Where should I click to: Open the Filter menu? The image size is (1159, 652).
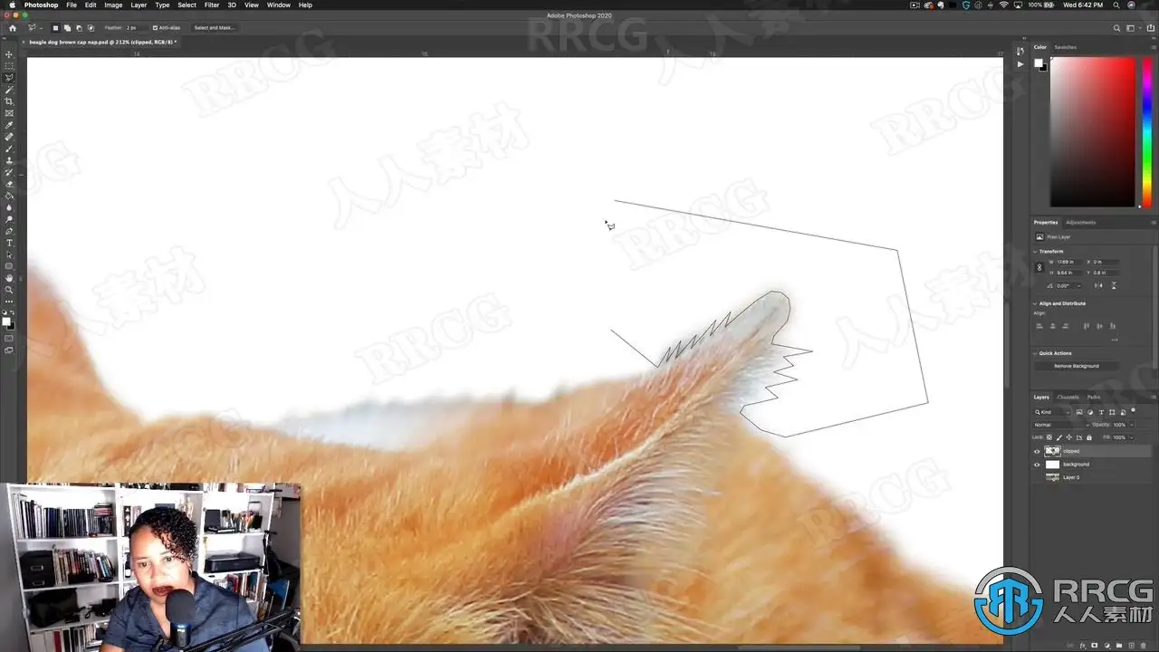coord(212,5)
